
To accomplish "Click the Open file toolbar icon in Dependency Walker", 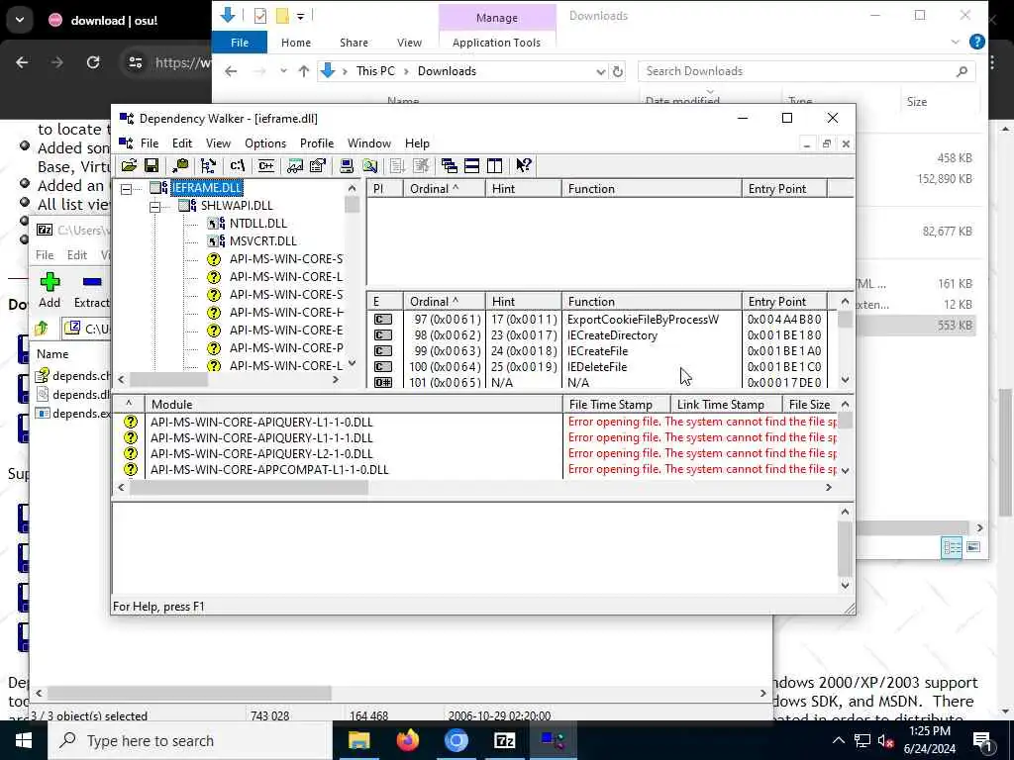I will tap(130, 166).
